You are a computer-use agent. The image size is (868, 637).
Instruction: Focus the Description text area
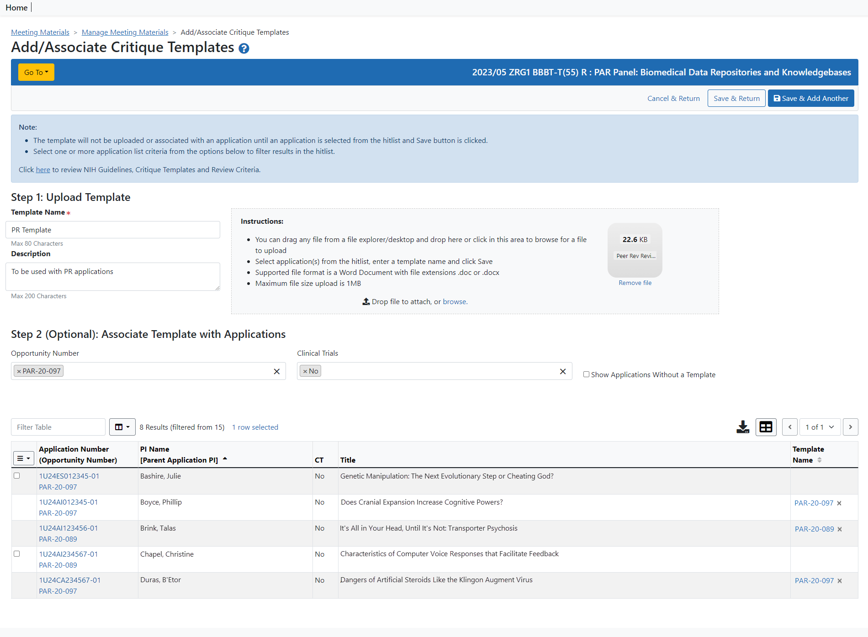[113, 277]
